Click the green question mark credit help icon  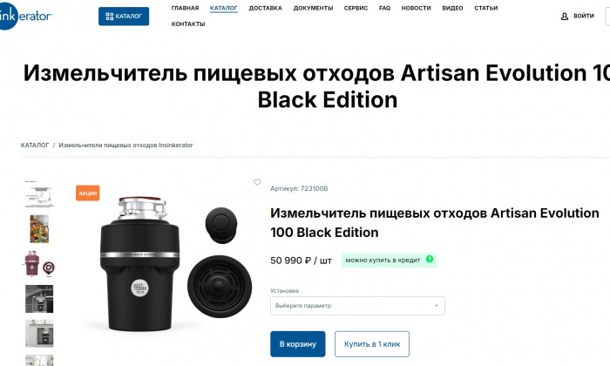[430, 259]
